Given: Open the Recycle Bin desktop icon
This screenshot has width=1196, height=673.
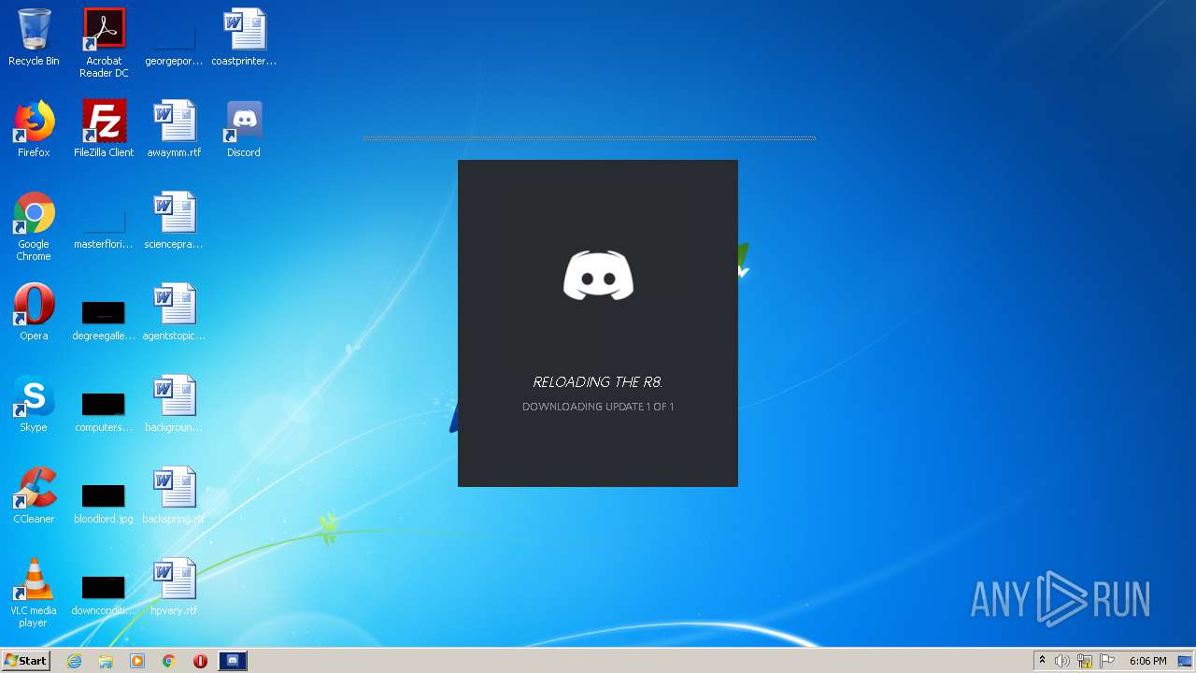Looking at the screenshot, I should tap(34, 37).
